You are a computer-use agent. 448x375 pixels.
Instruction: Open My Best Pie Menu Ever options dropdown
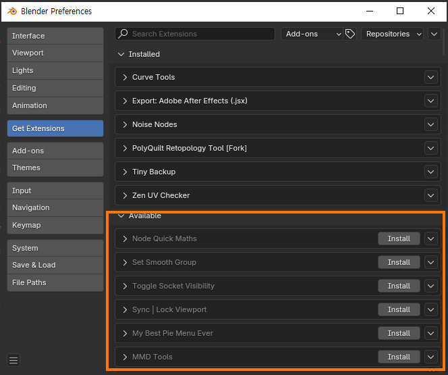pos(431,333)
